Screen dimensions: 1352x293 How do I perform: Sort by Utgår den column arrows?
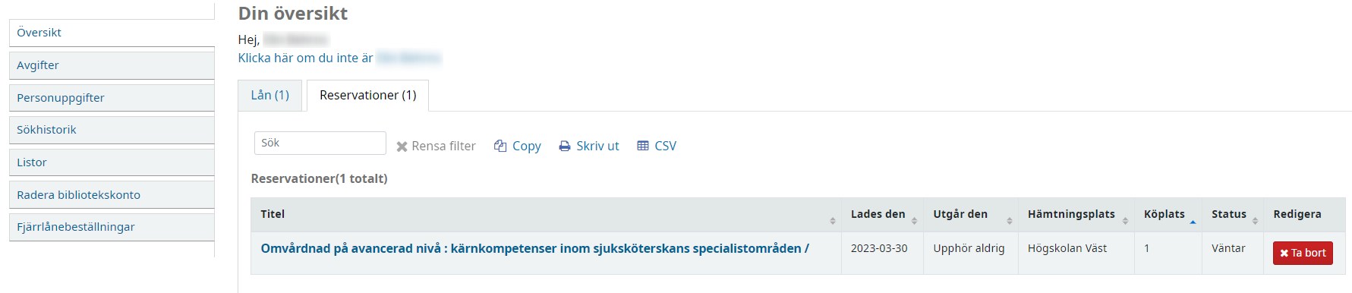point(1010,220)
